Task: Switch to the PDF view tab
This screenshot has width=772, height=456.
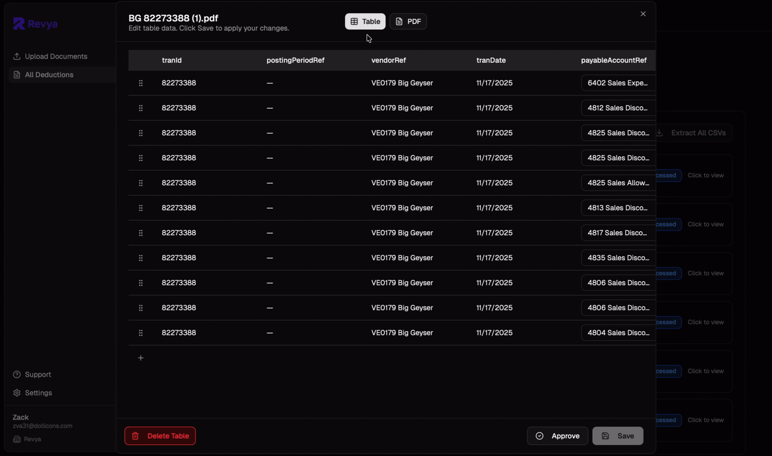Action: click(x=408, y=21)
